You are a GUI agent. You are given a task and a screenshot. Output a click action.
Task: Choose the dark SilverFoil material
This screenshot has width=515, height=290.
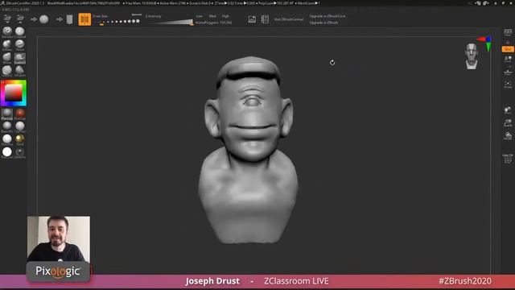20,152
